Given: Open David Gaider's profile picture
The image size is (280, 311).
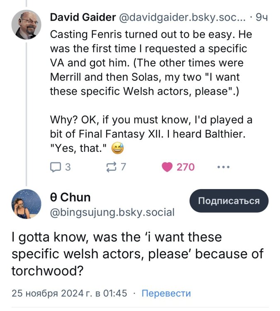Looking at the screenshot, I should click(x=26, y=25).
